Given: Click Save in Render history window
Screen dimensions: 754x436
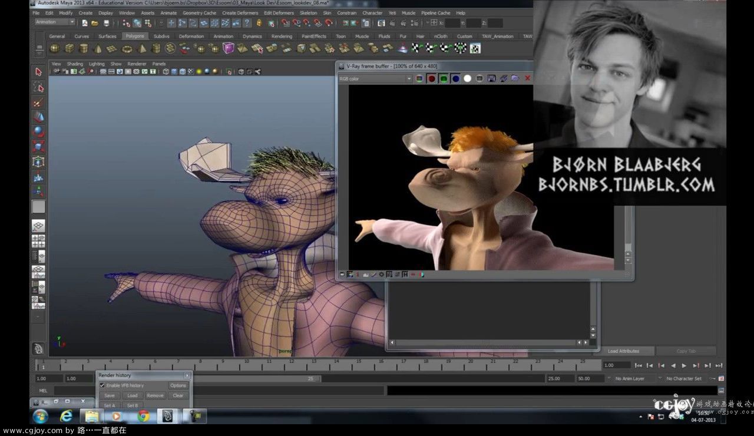Looking at the screenshot, I should click(x=110, y=395).
